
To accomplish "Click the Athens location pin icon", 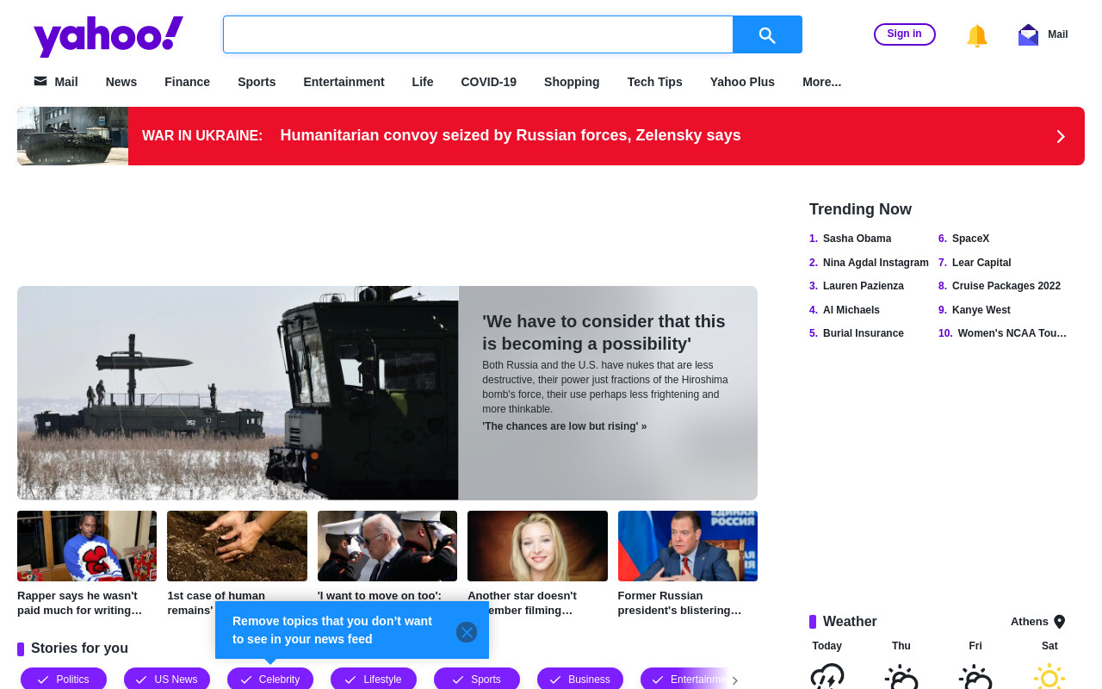I will click(x=1060, y=622).
